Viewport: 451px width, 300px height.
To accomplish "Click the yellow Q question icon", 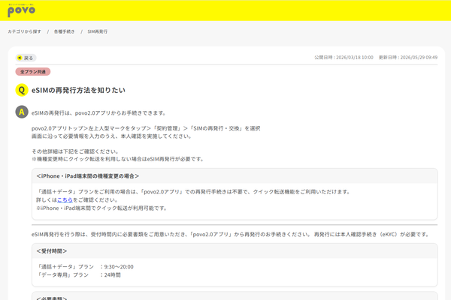I will (22, 90).
